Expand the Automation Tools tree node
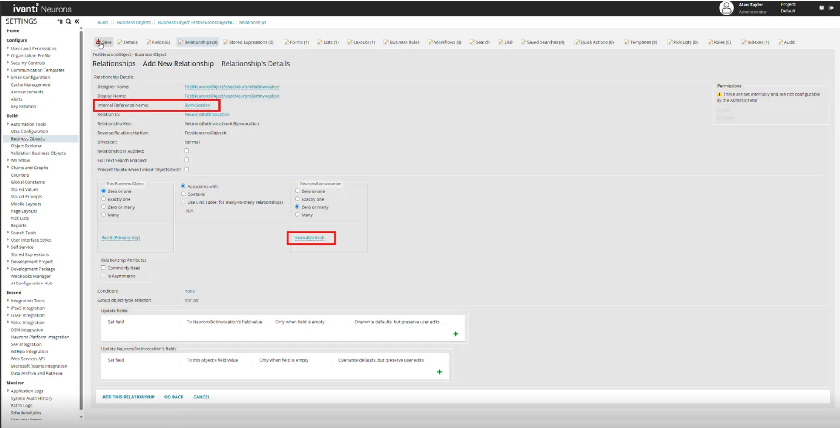 click(8, 124)
